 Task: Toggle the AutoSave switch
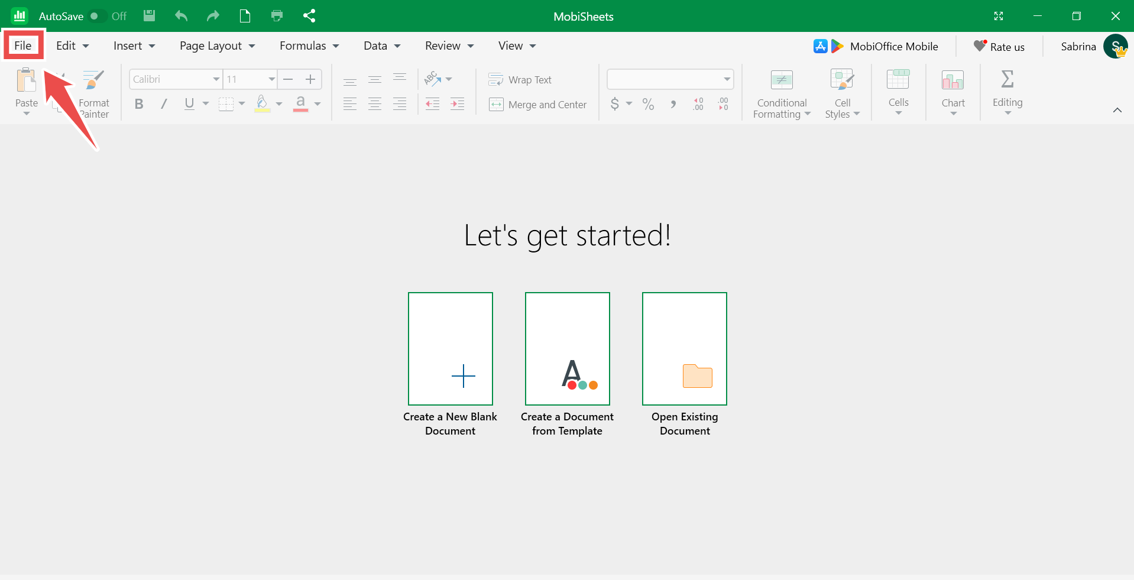98,16
